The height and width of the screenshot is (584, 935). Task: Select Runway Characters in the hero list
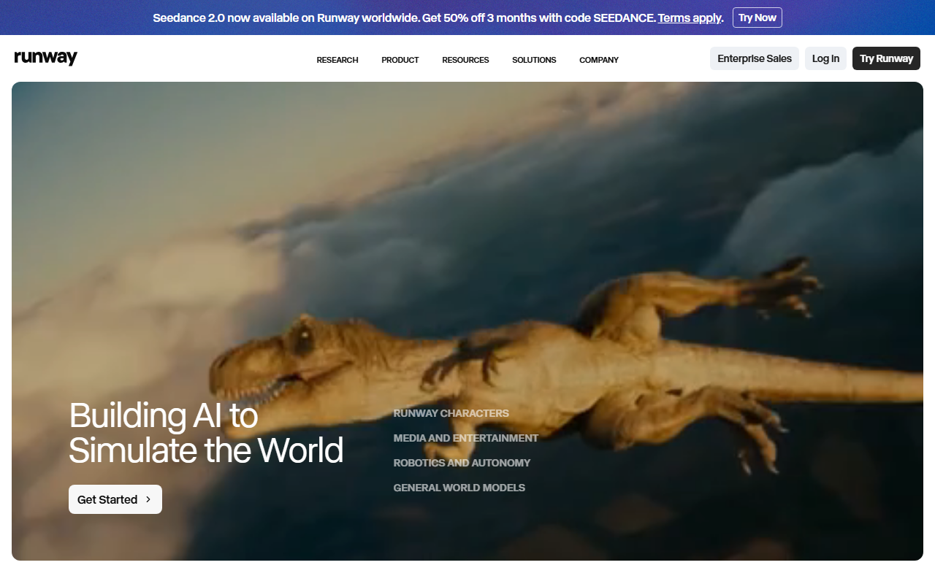click(x=451, y=413)
